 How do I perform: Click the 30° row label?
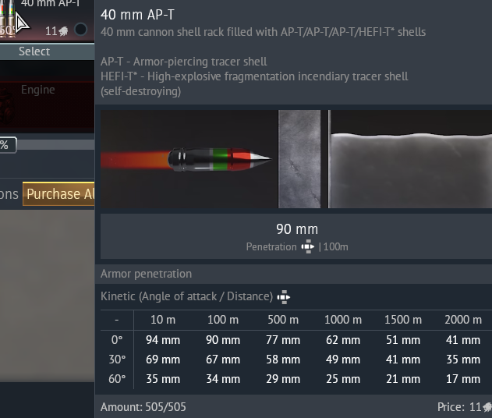point(116,360)
